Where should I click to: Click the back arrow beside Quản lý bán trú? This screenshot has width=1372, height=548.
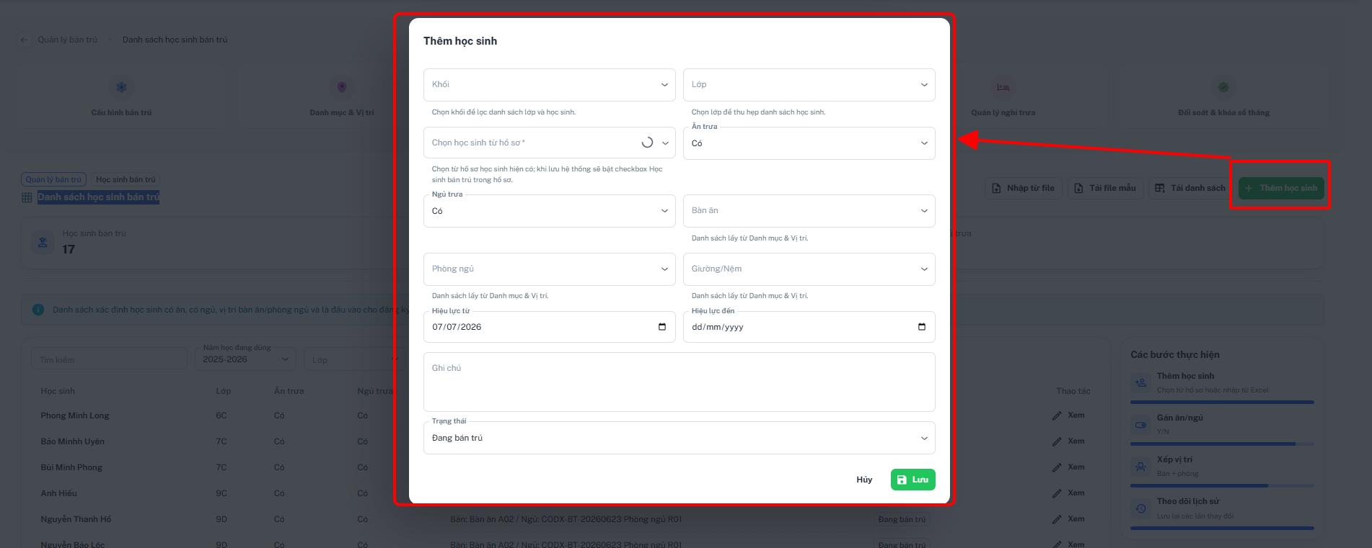click(25, 40)
